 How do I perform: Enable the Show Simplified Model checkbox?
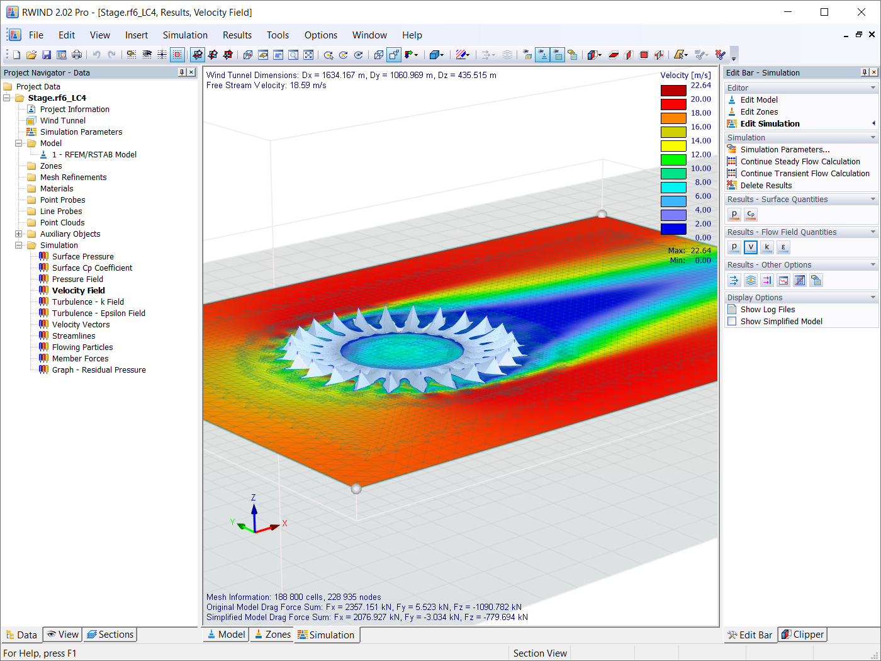(x=732, y=321)
